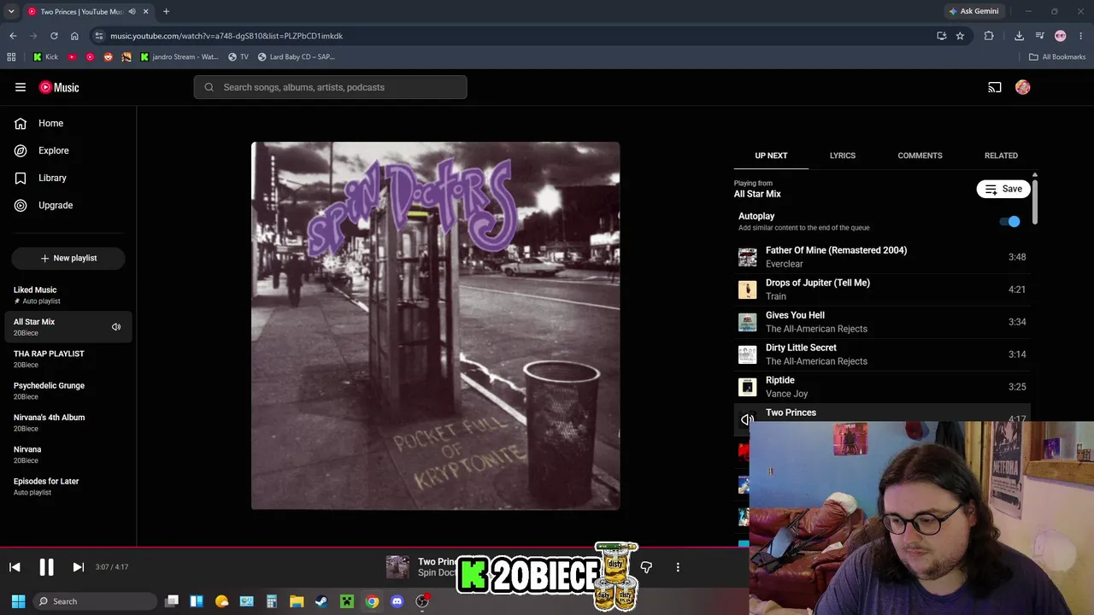Open Chrome downloads

1019,36
